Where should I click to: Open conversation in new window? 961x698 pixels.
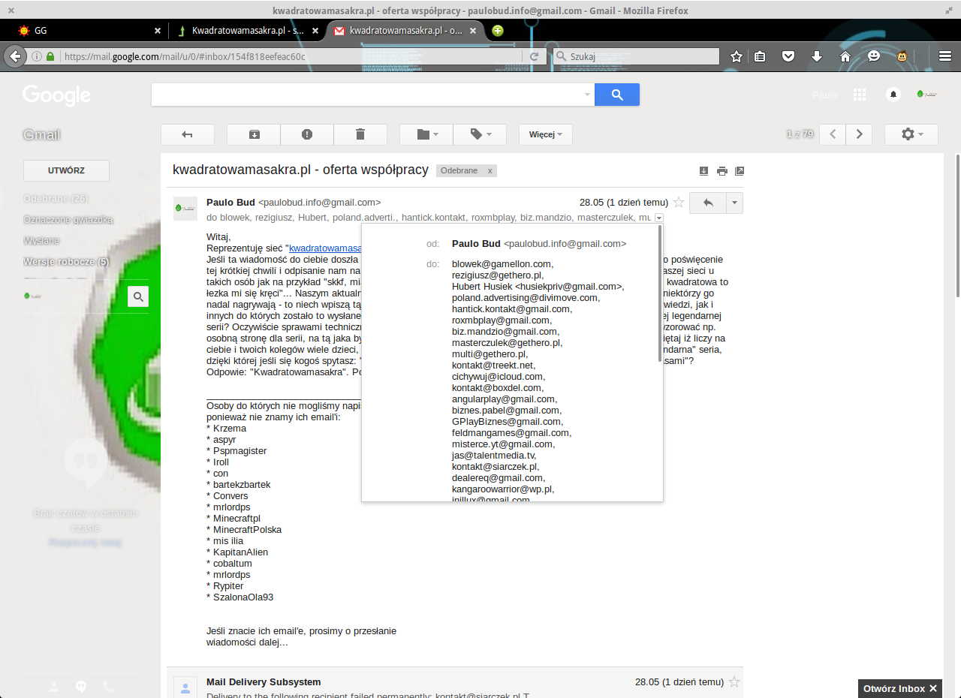740,171
